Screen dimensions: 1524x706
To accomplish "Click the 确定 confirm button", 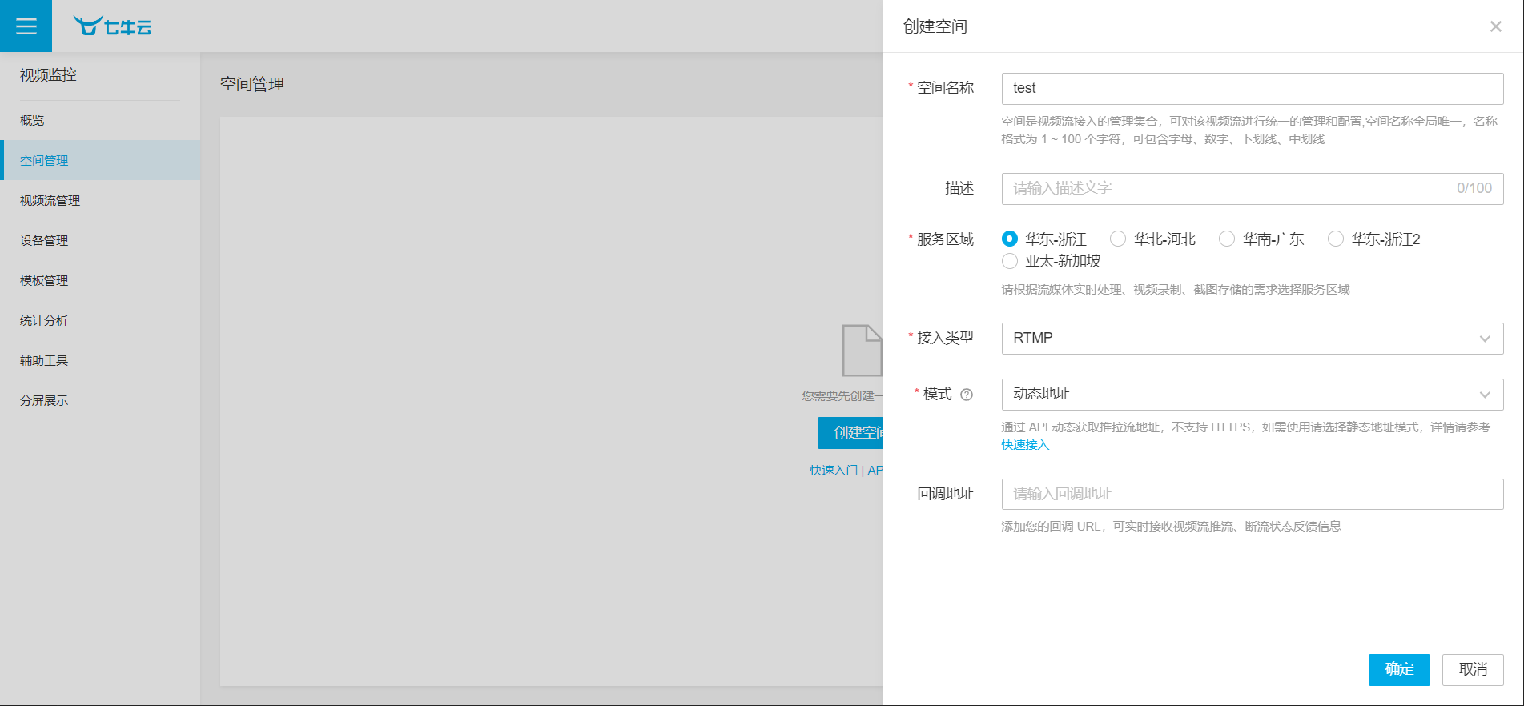I will (x=1399, y=670).
